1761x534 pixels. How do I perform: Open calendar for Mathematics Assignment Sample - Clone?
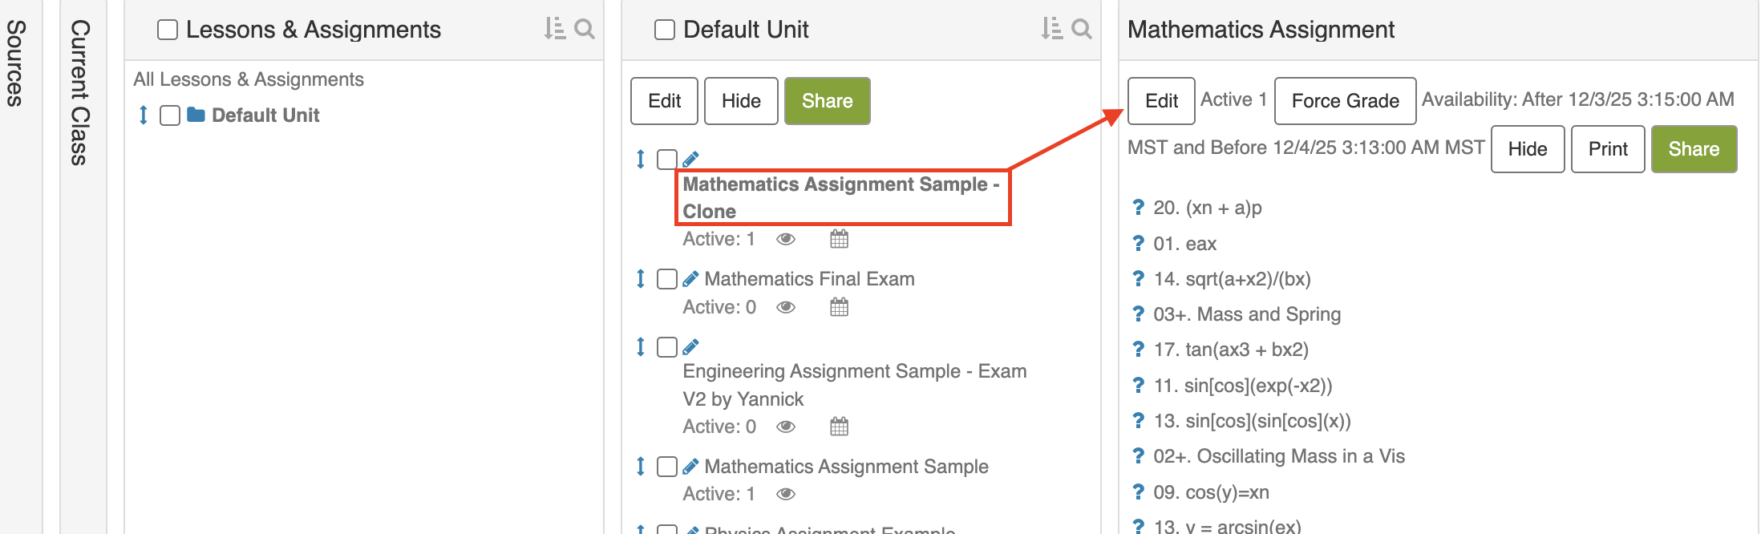pos(839,239)
